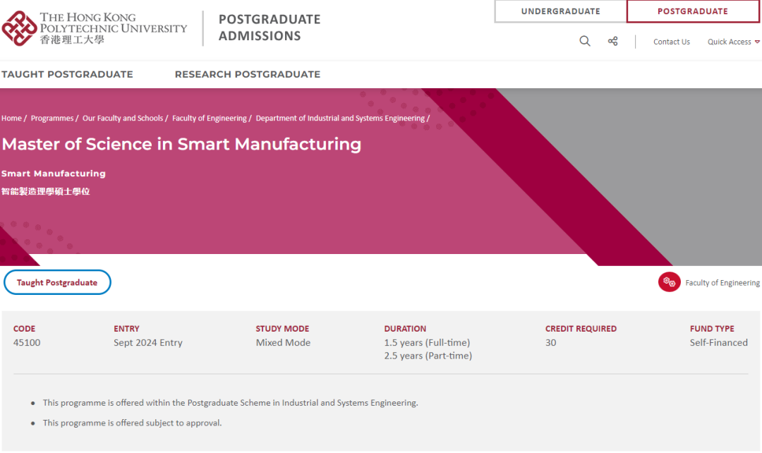762x453 pixels.
Task: Click the Chinese programme title 智能製造理學碩士學位
Action: pyautogui.click(x=46, y=191)
